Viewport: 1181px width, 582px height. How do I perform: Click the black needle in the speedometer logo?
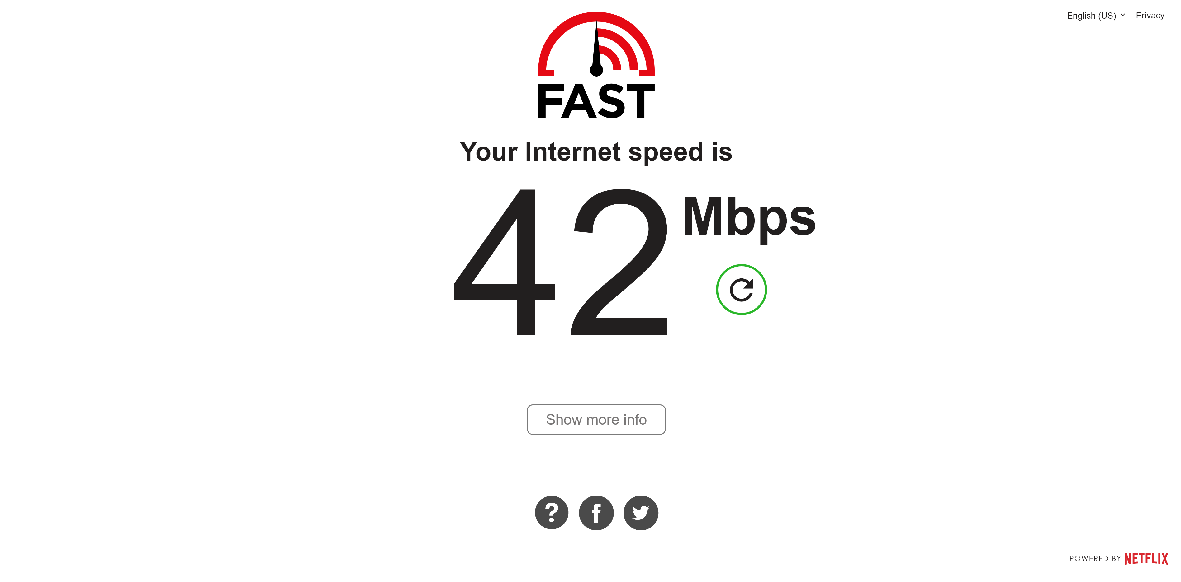pos(596,49)
